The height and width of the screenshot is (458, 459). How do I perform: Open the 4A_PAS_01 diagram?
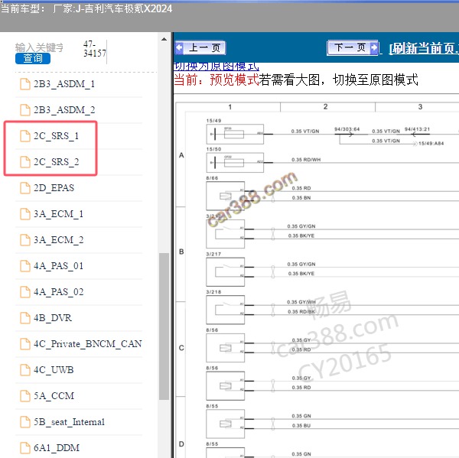coord(59,266)
